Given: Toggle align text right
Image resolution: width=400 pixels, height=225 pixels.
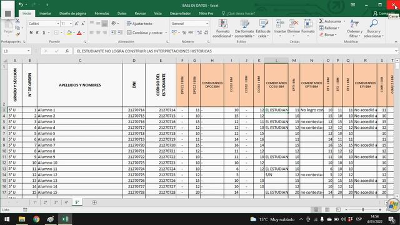Looking at the screenshot, I should pyautogui.click(x=104, y=32).
